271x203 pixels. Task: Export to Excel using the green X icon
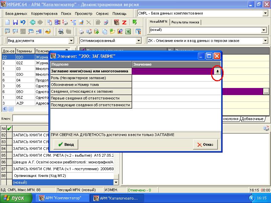[128, 32]
